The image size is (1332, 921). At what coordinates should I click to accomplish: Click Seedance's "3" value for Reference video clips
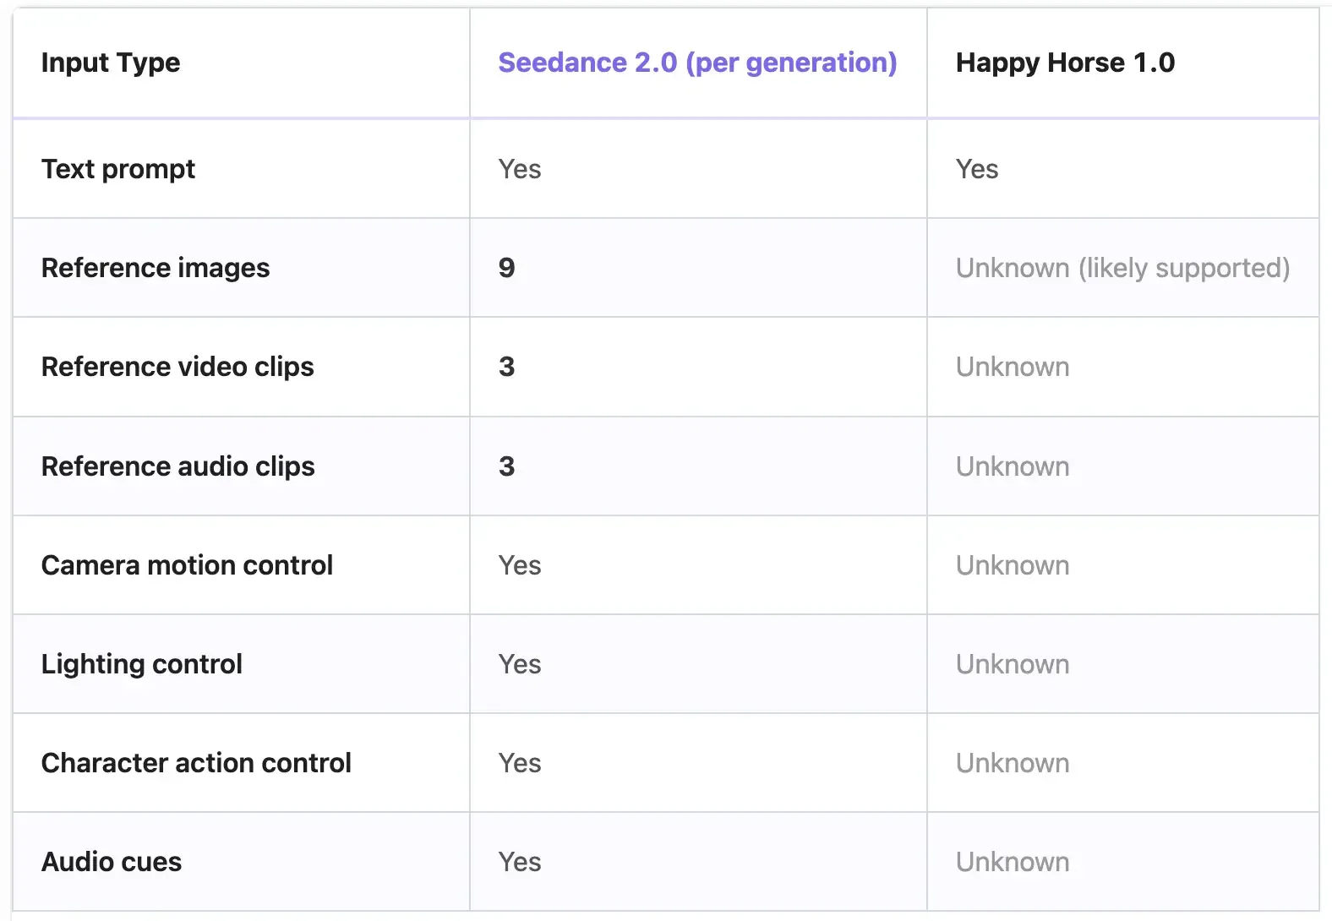[506, 367]
